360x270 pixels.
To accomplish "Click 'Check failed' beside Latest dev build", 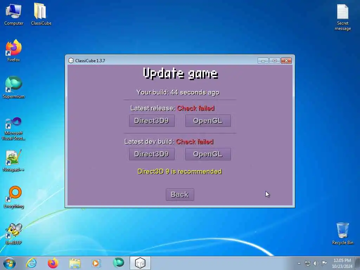I will coord(195,142).
